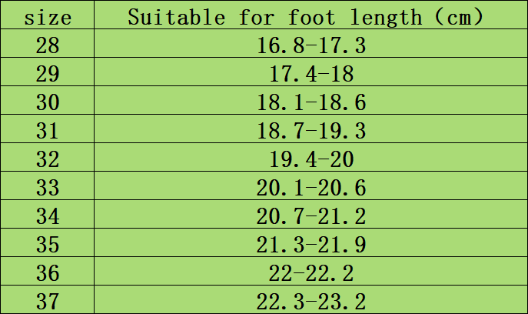Select the size 35 cell
The image size is (528, 314).
(x=48, y=245)
